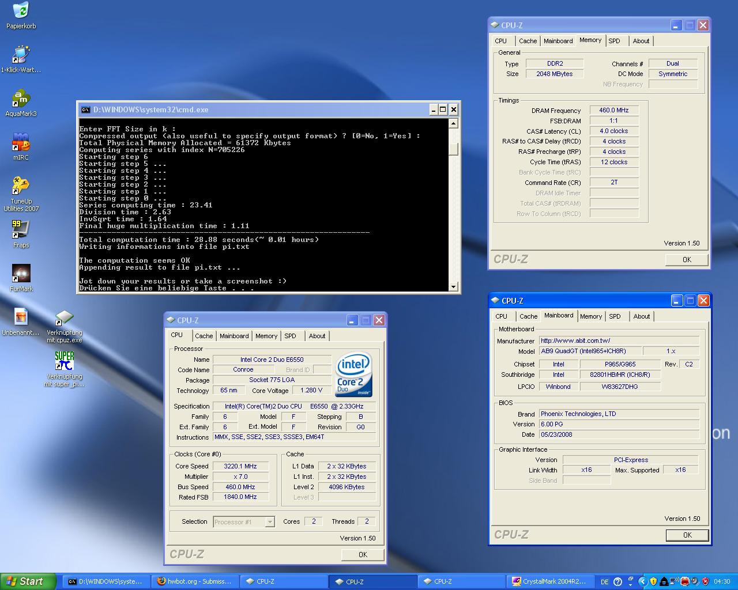
Task: Click the yellow security shield tray icon
Action: 653,582
